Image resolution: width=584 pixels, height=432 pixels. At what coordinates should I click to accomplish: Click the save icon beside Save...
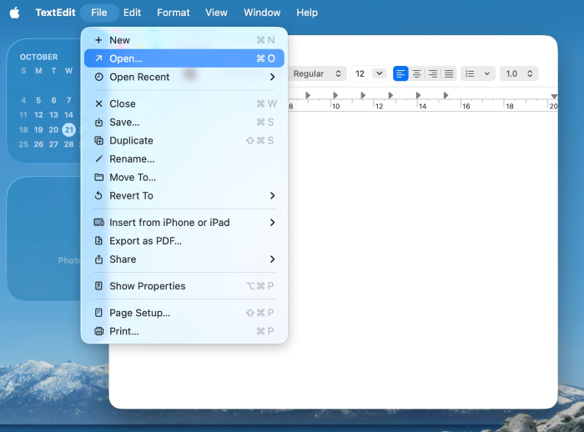tap(98, 122)
